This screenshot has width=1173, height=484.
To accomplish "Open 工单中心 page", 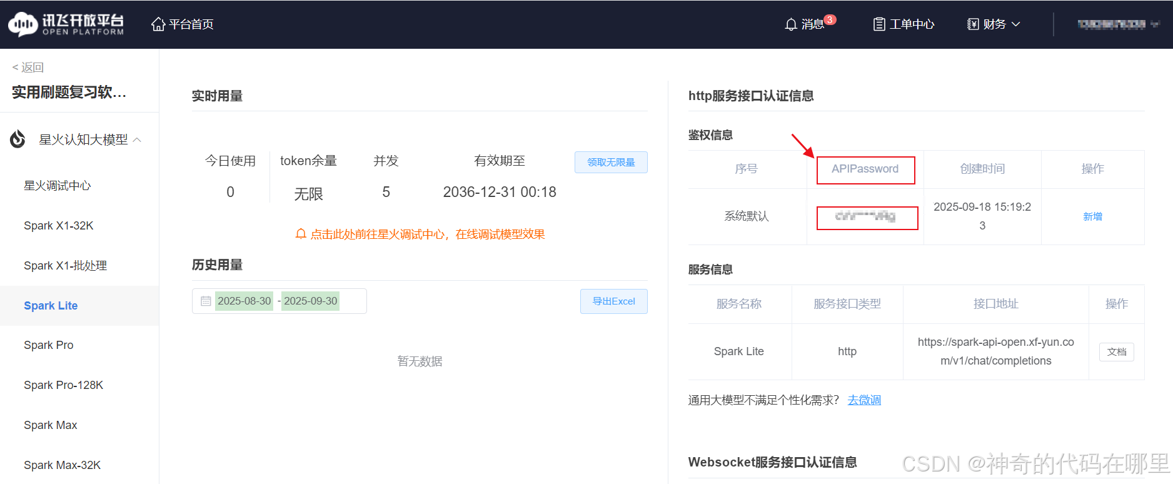I will pos(912,24).
